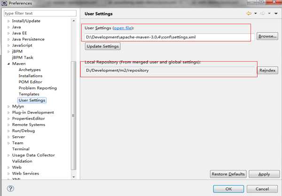This screenshot has height=196, width=282.
Task: Click the Browse button
Action: [x=267, y=36]
